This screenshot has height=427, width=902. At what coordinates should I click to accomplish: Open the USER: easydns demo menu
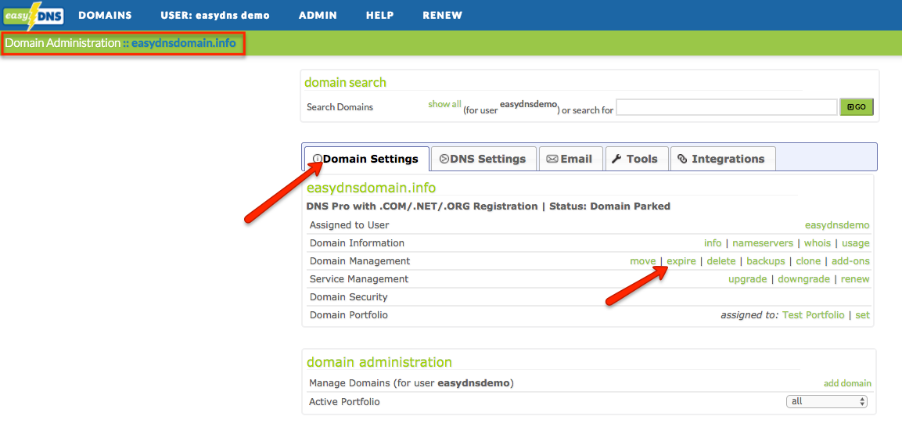215,16
